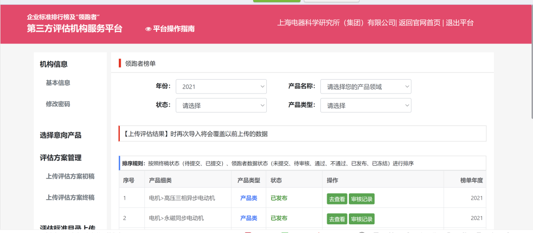
Task: Expand the 状态 status dropdown
Action: [x=221, y=106]
